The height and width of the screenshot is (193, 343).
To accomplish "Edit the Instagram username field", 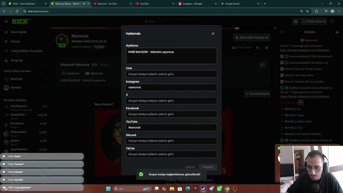I will point(171,87).
